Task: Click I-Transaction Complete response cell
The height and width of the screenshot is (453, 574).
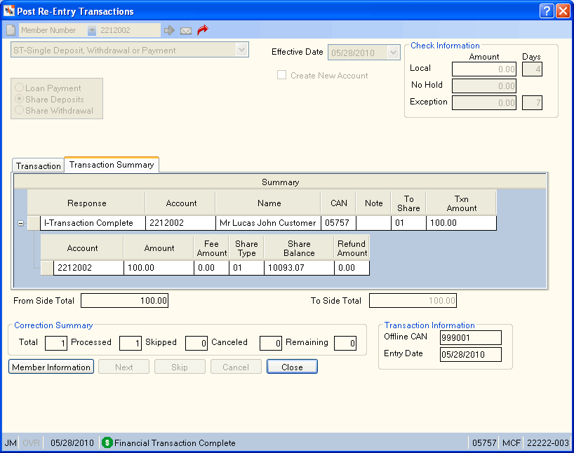Action: point(93,223)
